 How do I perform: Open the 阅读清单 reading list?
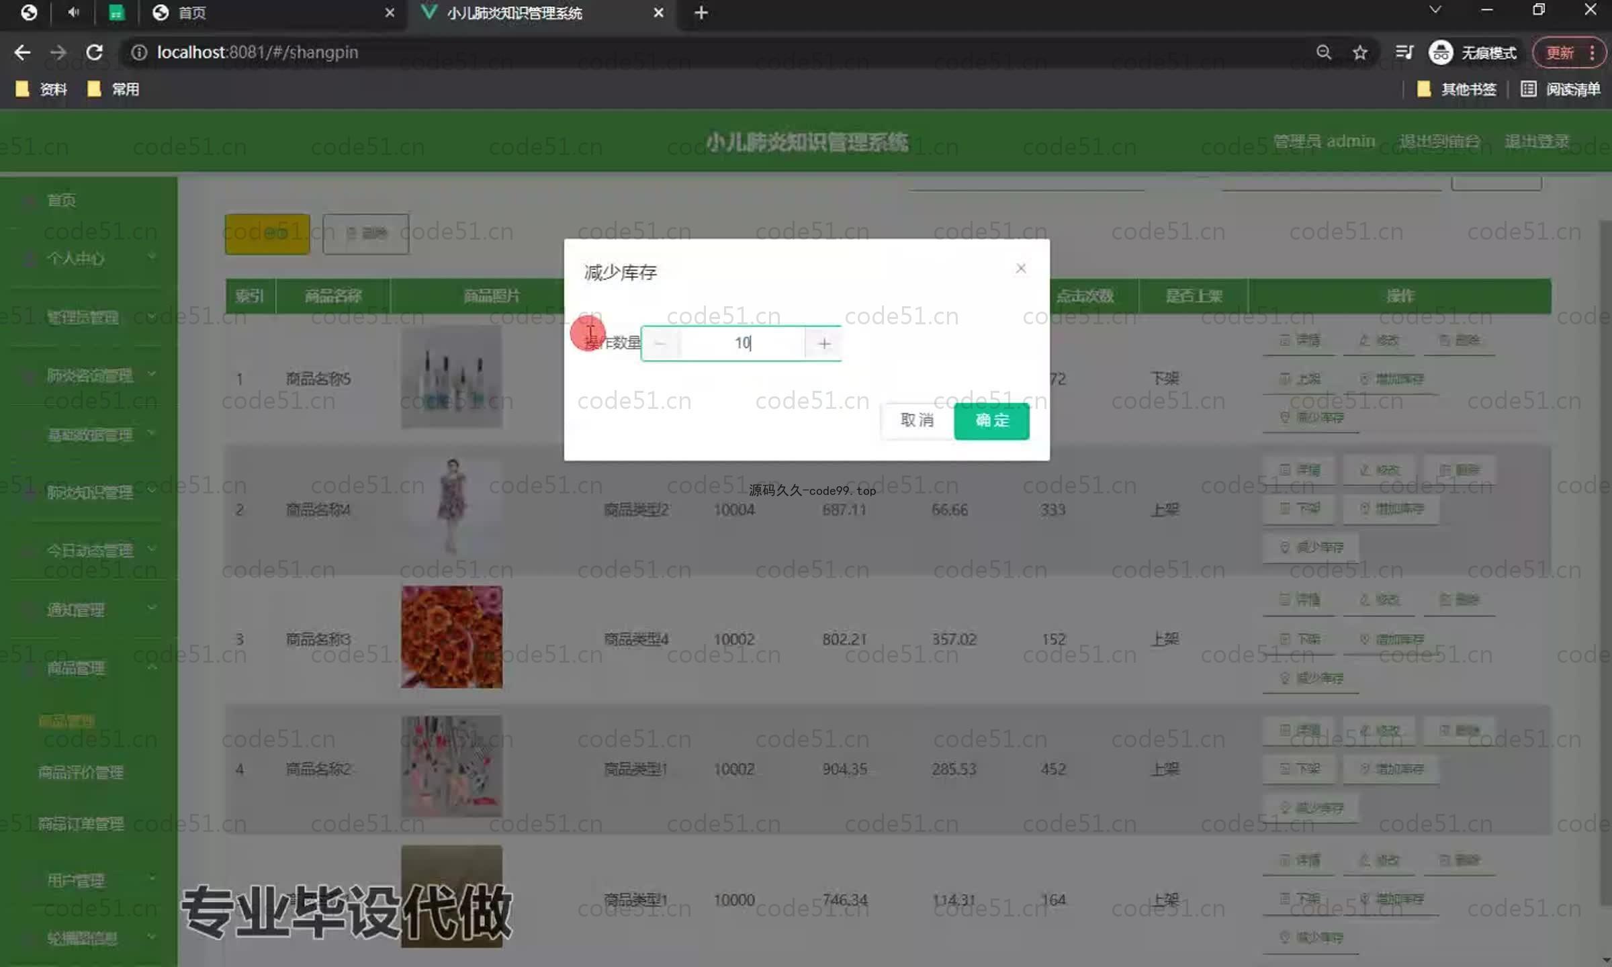(x=1560, y=89)
